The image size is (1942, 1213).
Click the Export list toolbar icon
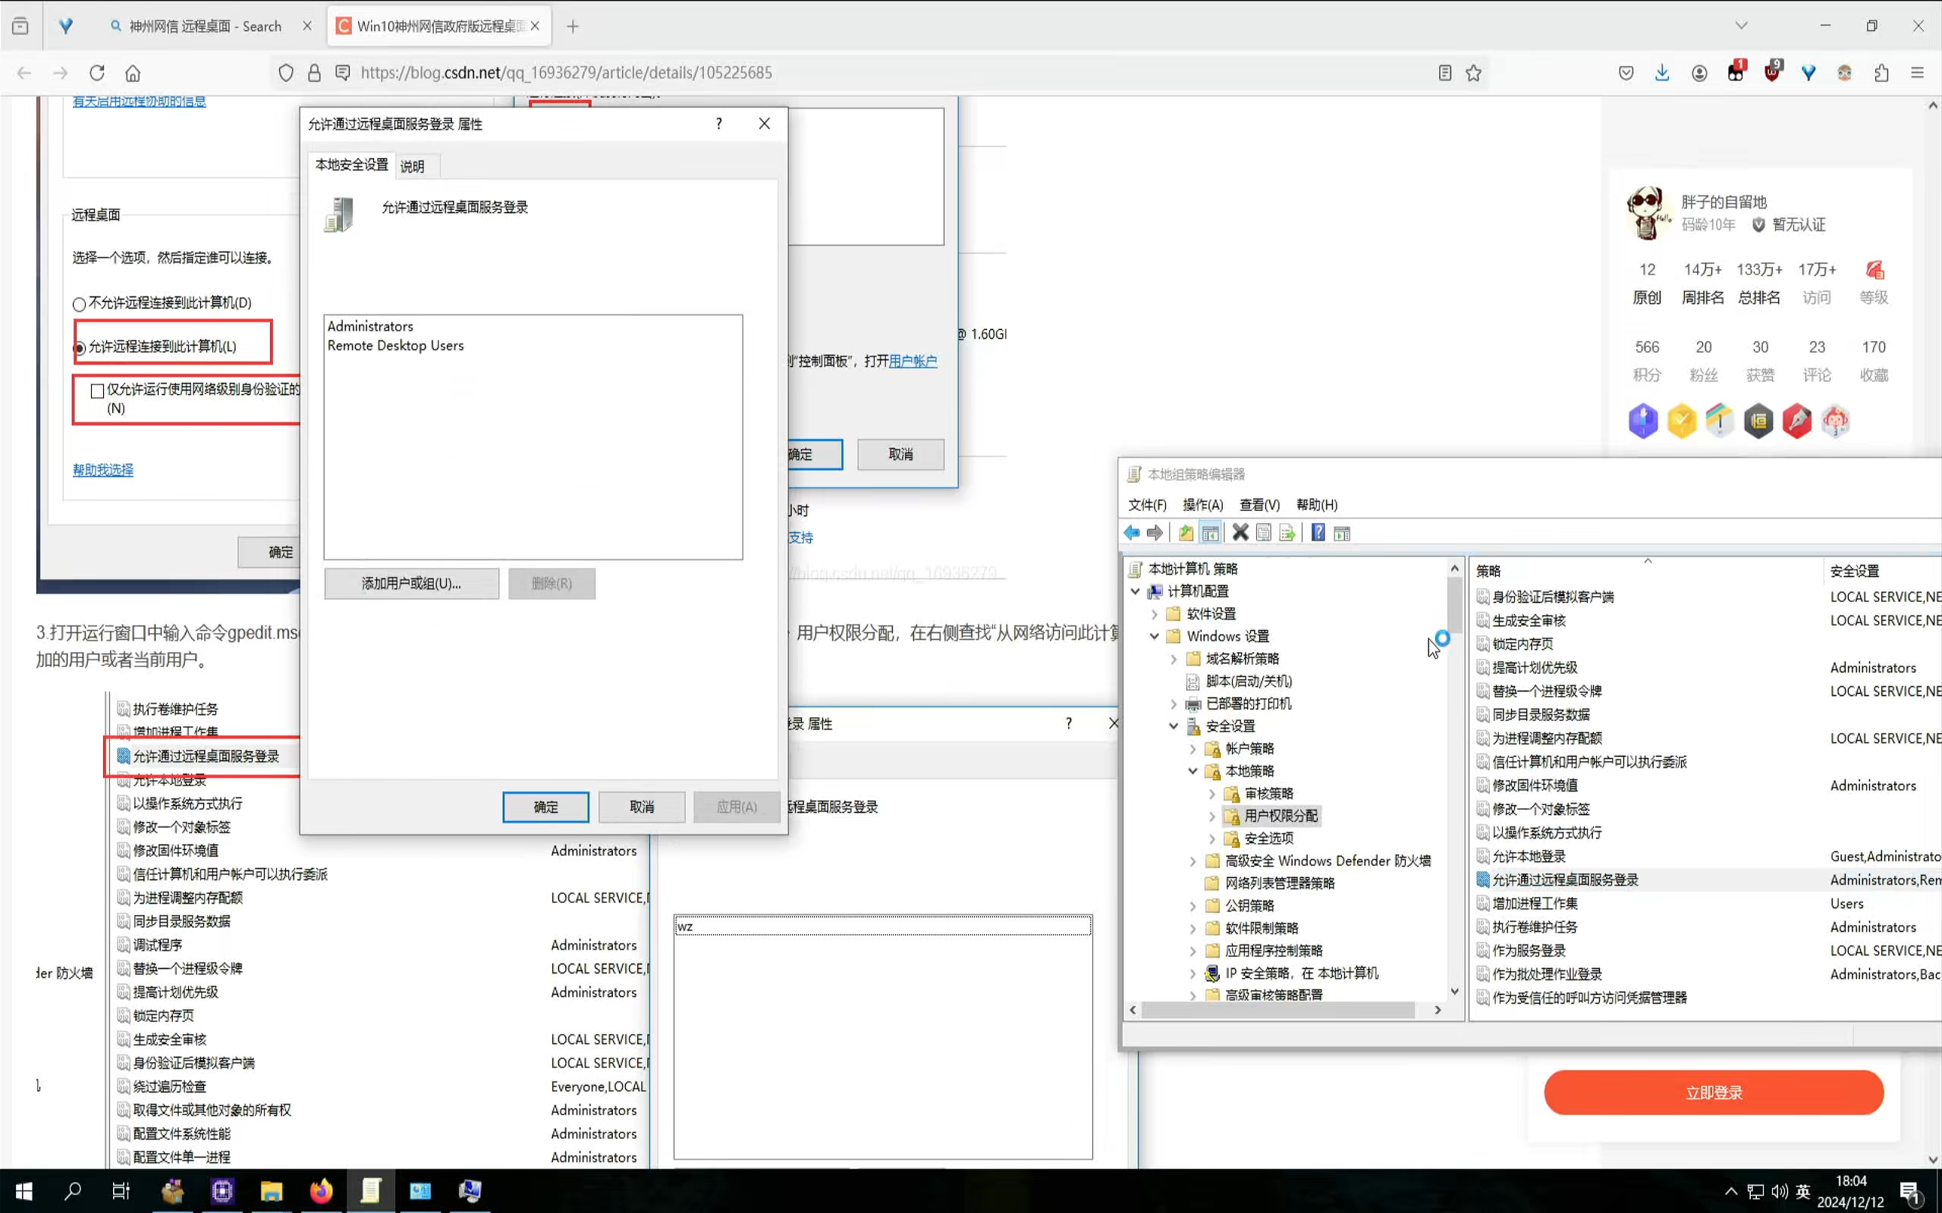pos(1287,533)
